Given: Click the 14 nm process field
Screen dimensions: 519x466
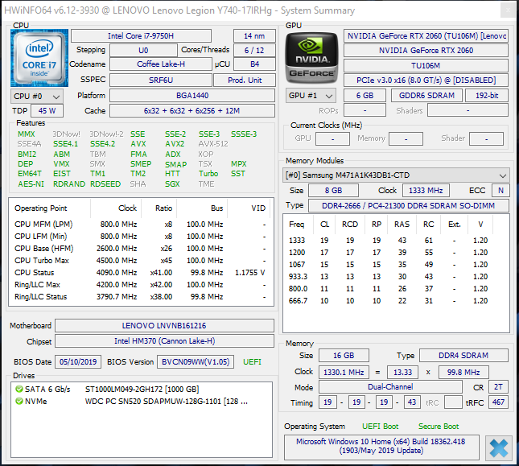Looking at the screenshot, I should [254, 35].
